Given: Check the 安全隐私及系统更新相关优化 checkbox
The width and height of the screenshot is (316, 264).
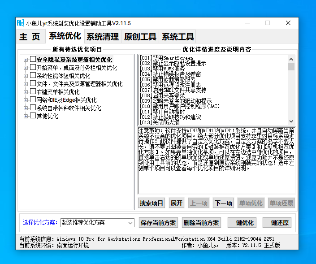Looking at the screenshot, I should coord(33,60).
